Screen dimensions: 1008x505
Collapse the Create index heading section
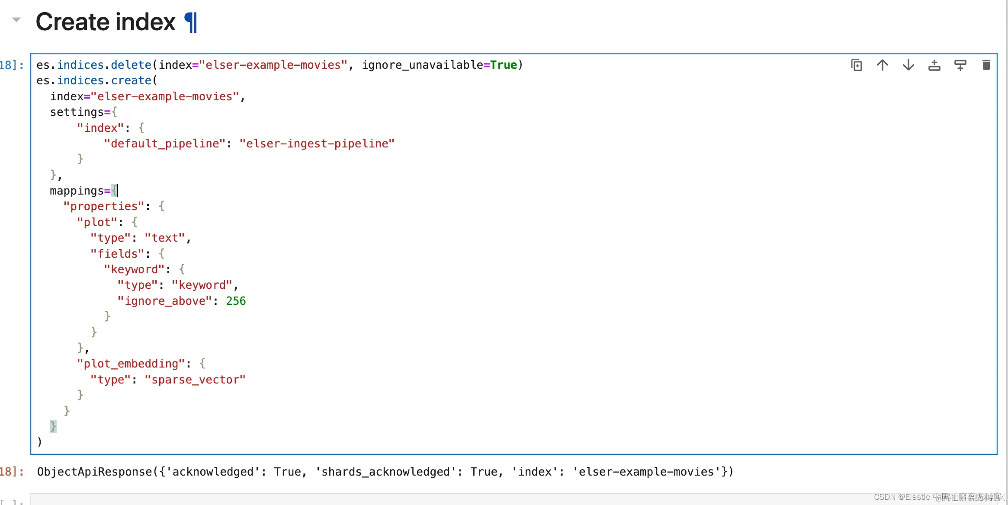(x=16, y=19)
